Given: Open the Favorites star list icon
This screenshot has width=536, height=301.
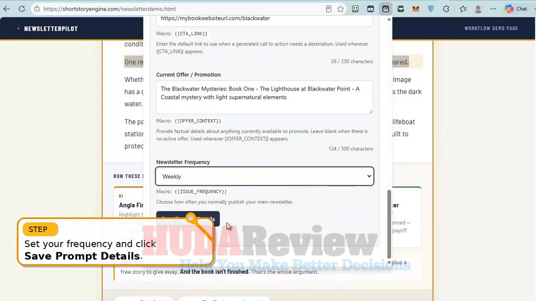Looking at the screenshot, I should (463, 9).
